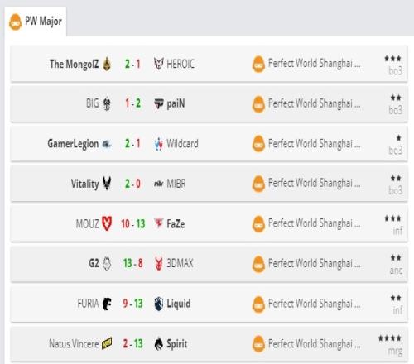Open the Wildcard team name link
This screenshot has width=414, height=364.
(x=182, y=144)
